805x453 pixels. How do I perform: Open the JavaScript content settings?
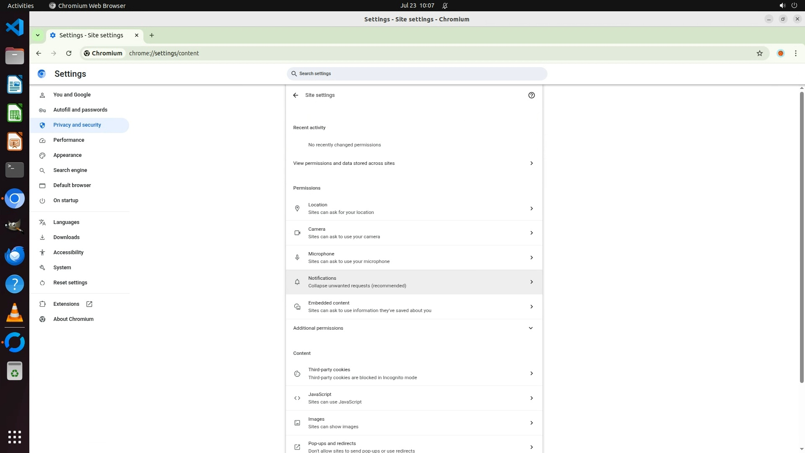click(x=413, y=398)
